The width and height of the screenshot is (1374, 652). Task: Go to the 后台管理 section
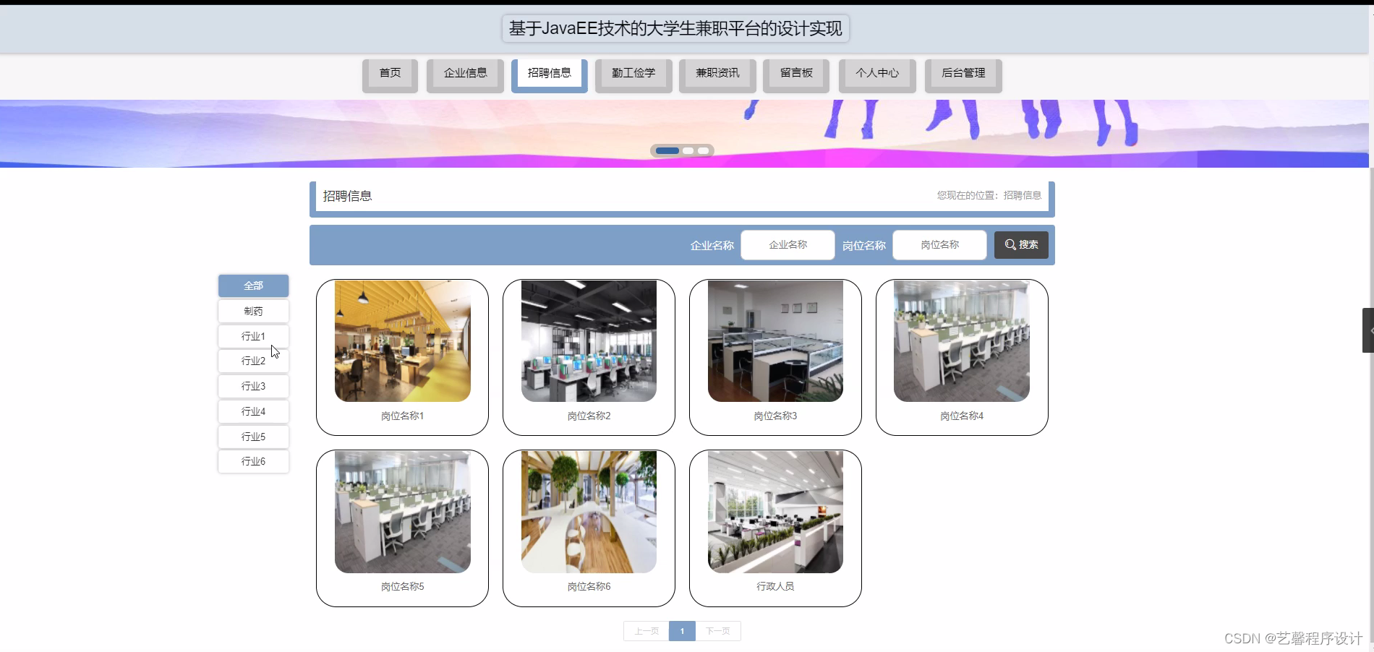pyautogui.click(x=962, y=73)
